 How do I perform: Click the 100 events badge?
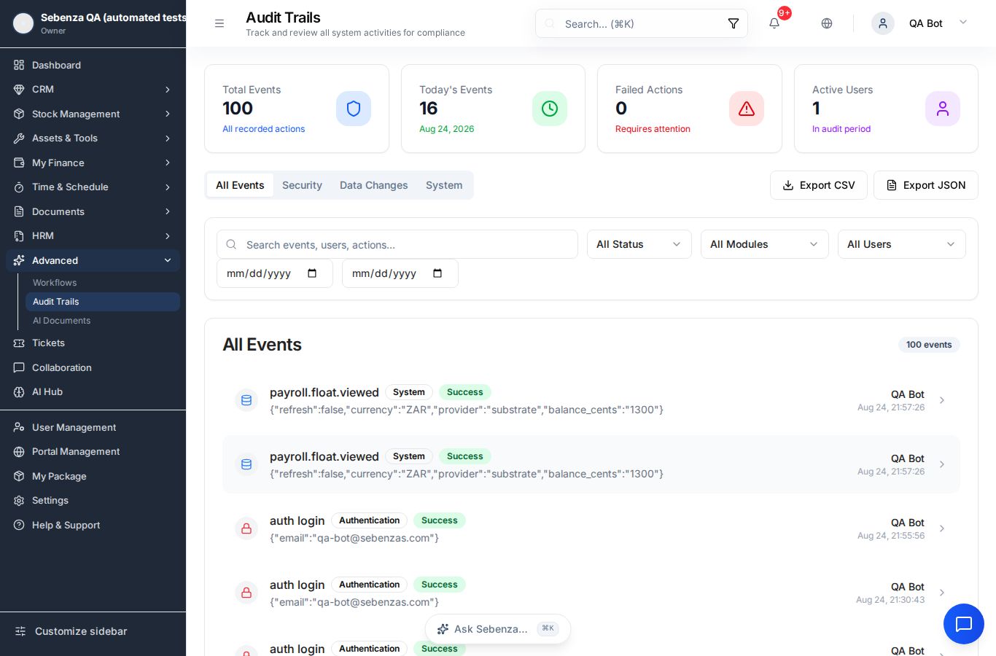929,345
